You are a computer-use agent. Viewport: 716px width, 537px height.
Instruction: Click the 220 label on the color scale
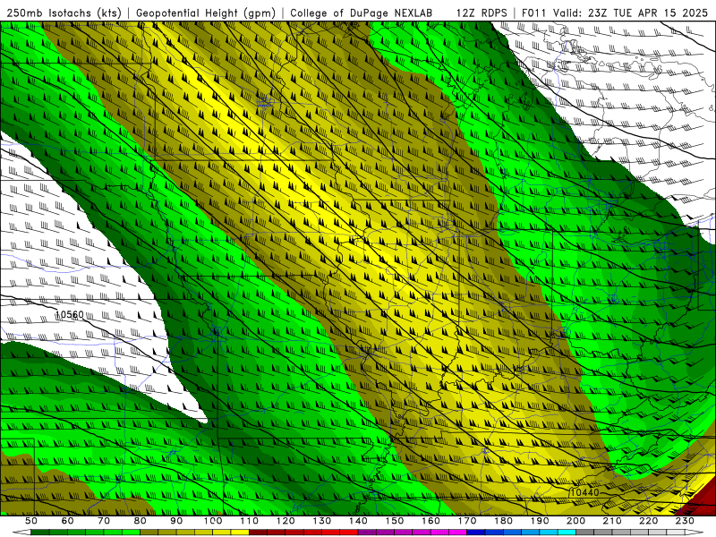click(x=649, y=521)
